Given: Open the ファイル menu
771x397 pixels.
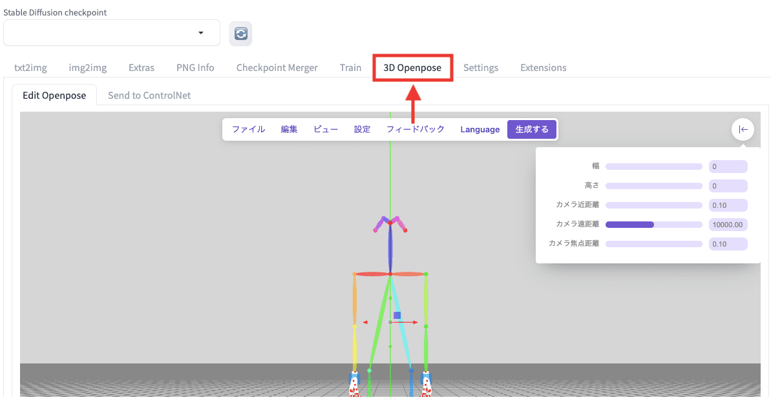Looking at the screenshot, I should 248,128.
